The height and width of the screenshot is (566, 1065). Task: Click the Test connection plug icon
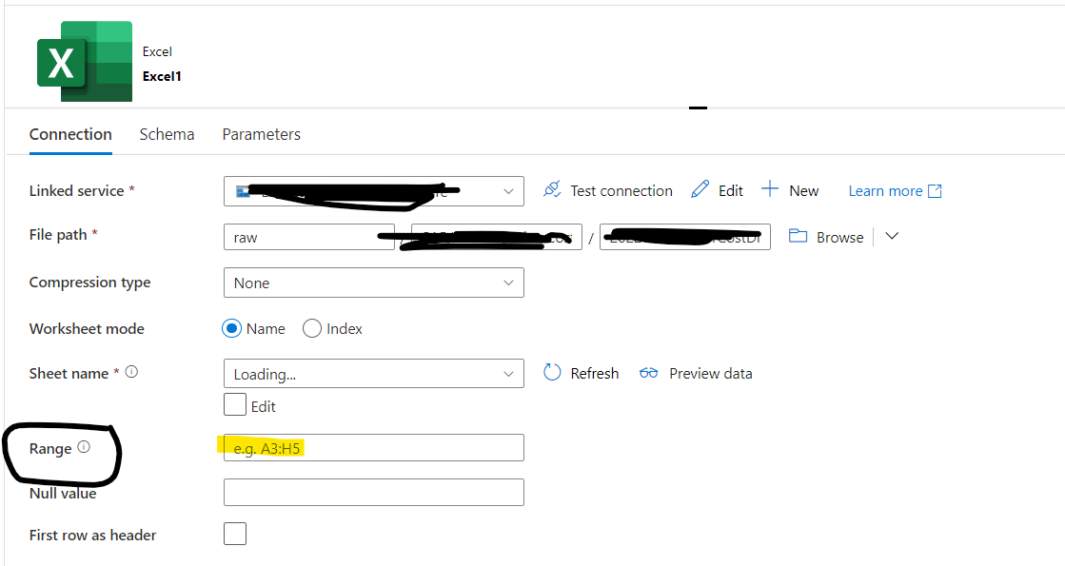pos(552,189)
